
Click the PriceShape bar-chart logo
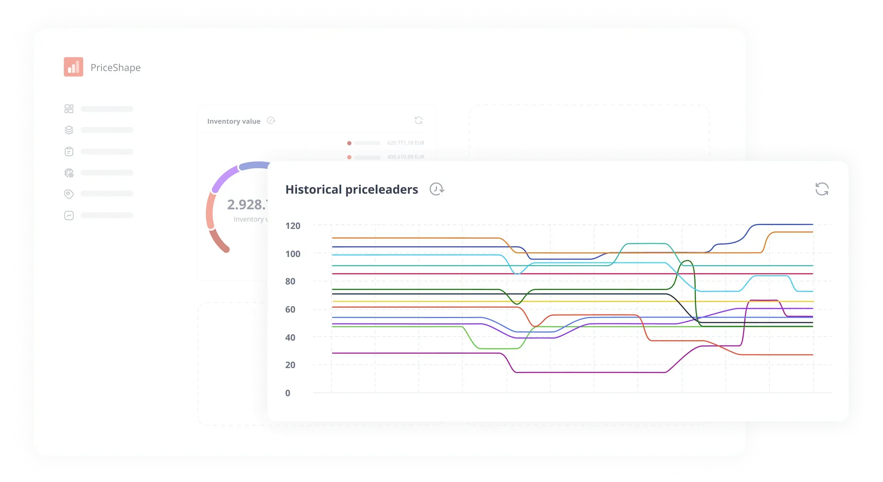point(73,67)
